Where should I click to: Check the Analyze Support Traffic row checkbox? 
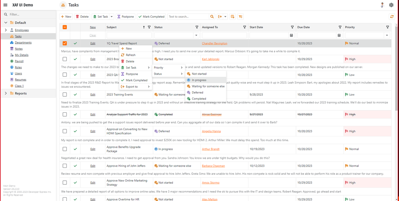coord(65,114)
